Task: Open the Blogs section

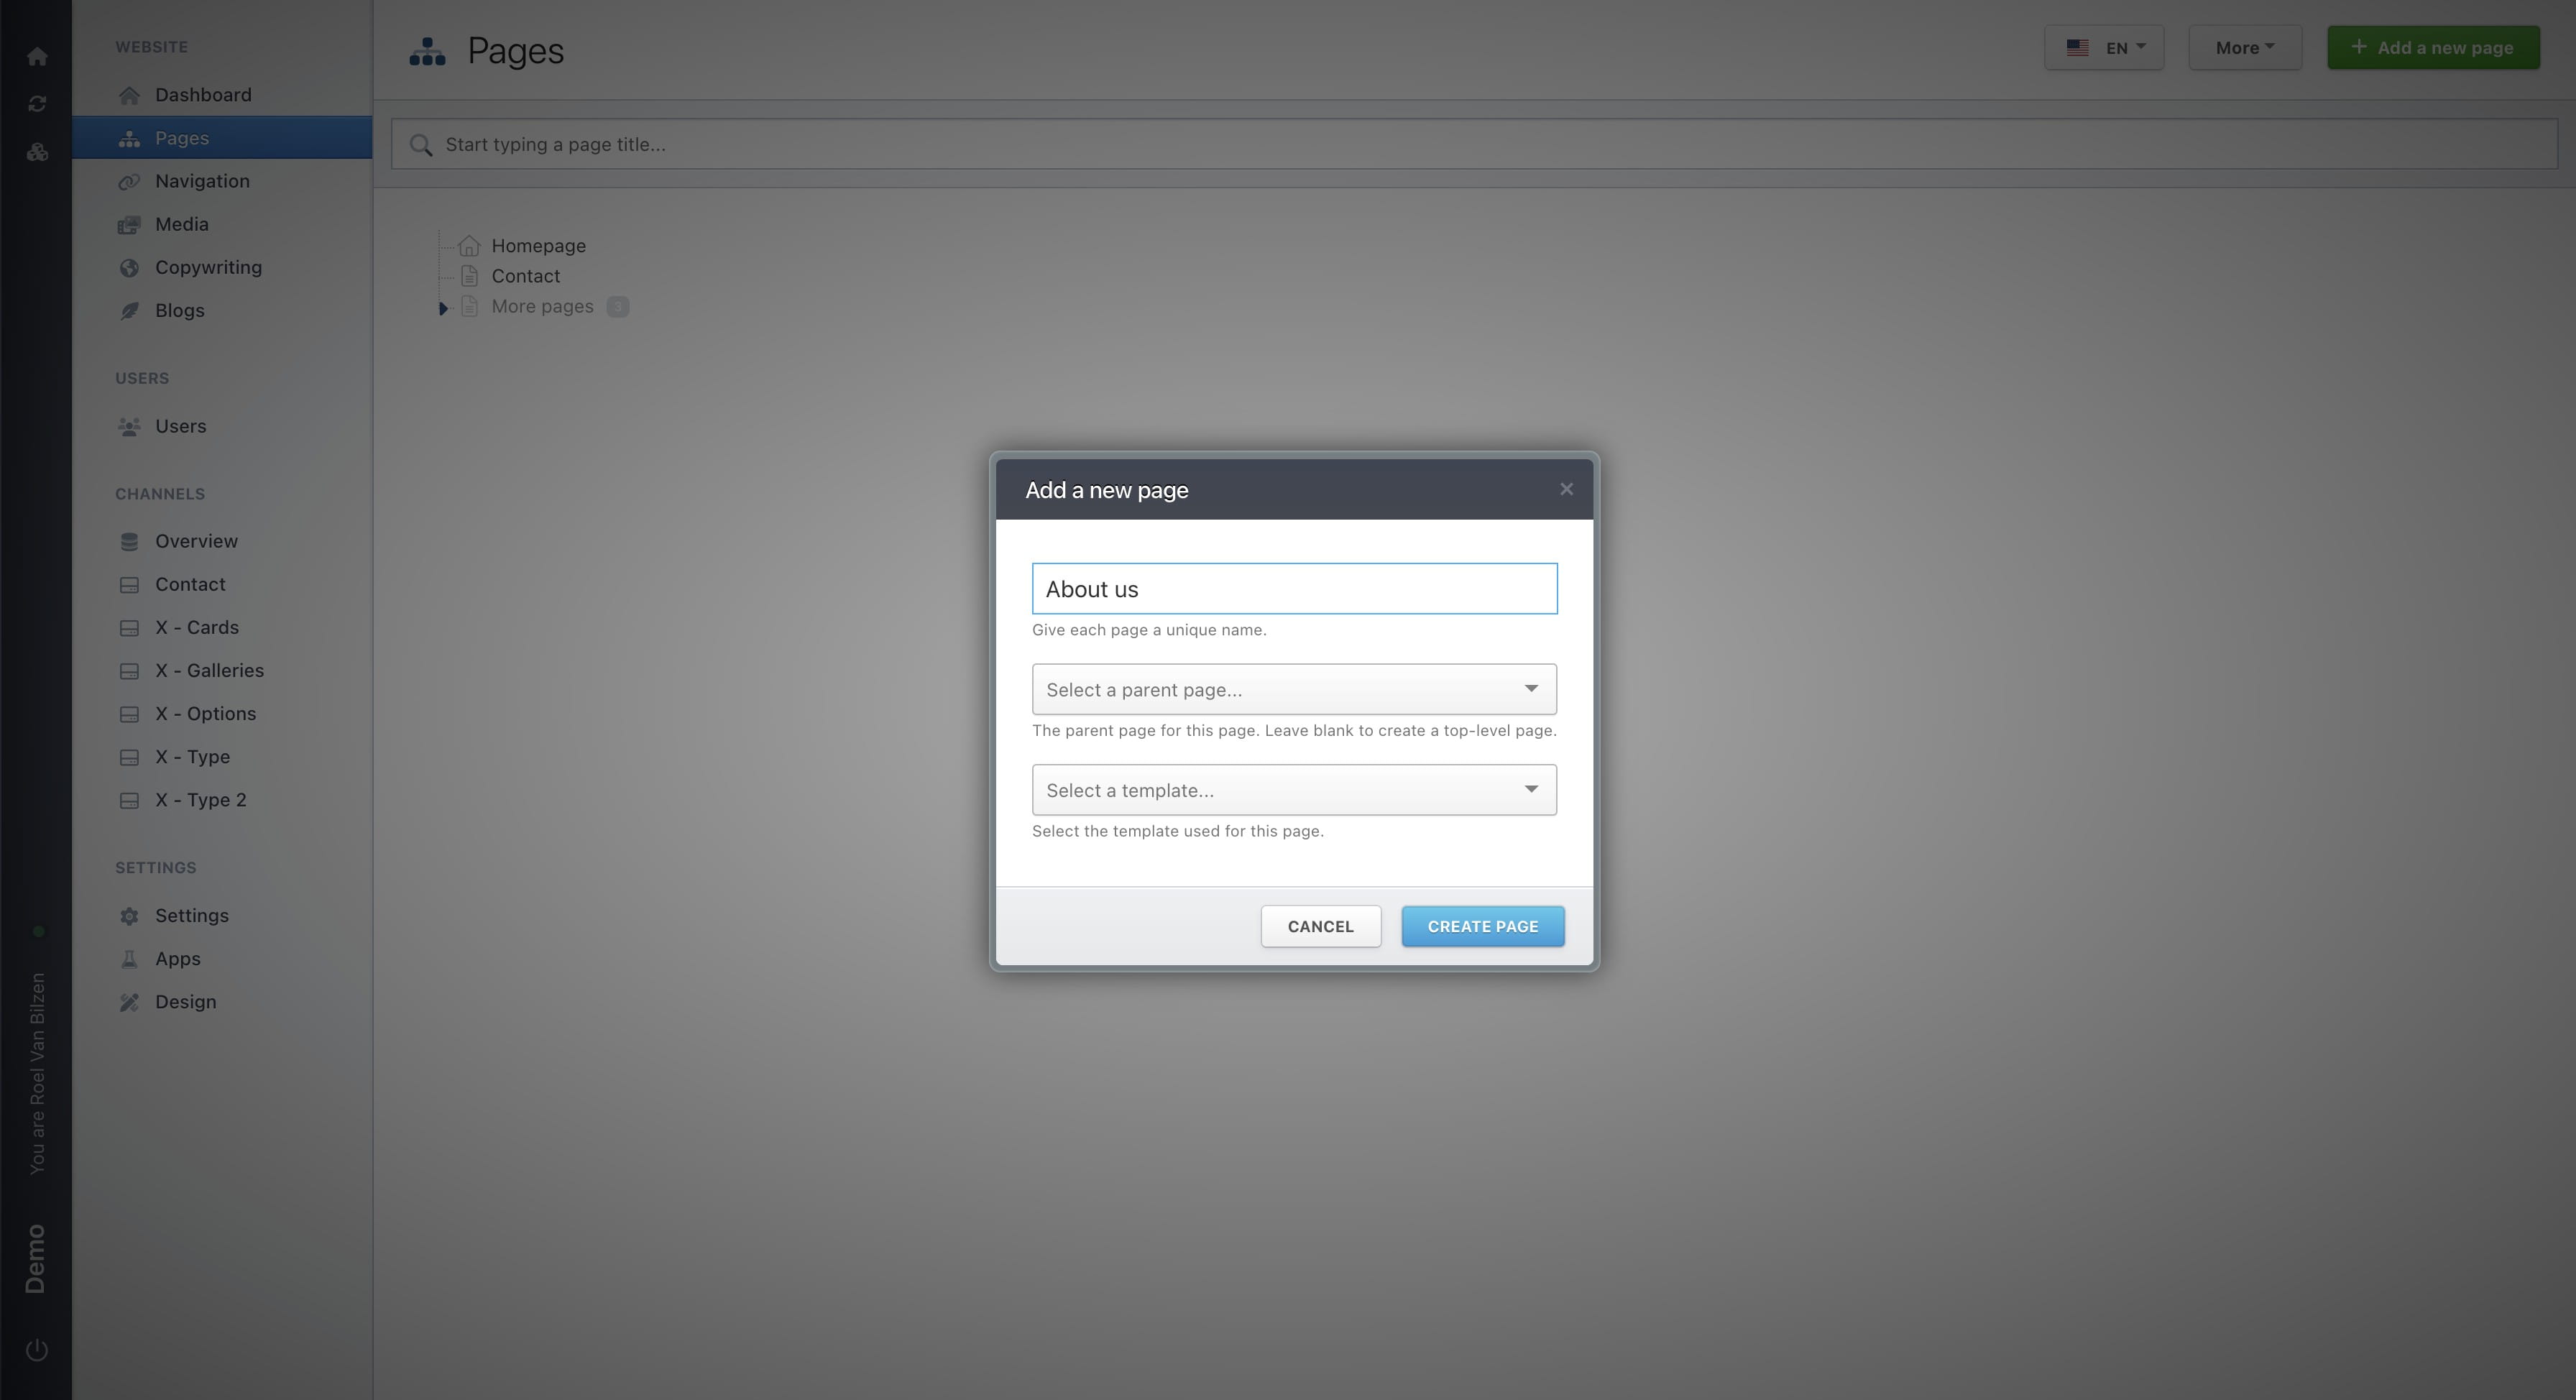Action: pos(179,310)
